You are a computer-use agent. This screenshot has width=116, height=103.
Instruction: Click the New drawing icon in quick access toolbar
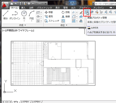tap(12, 4)
